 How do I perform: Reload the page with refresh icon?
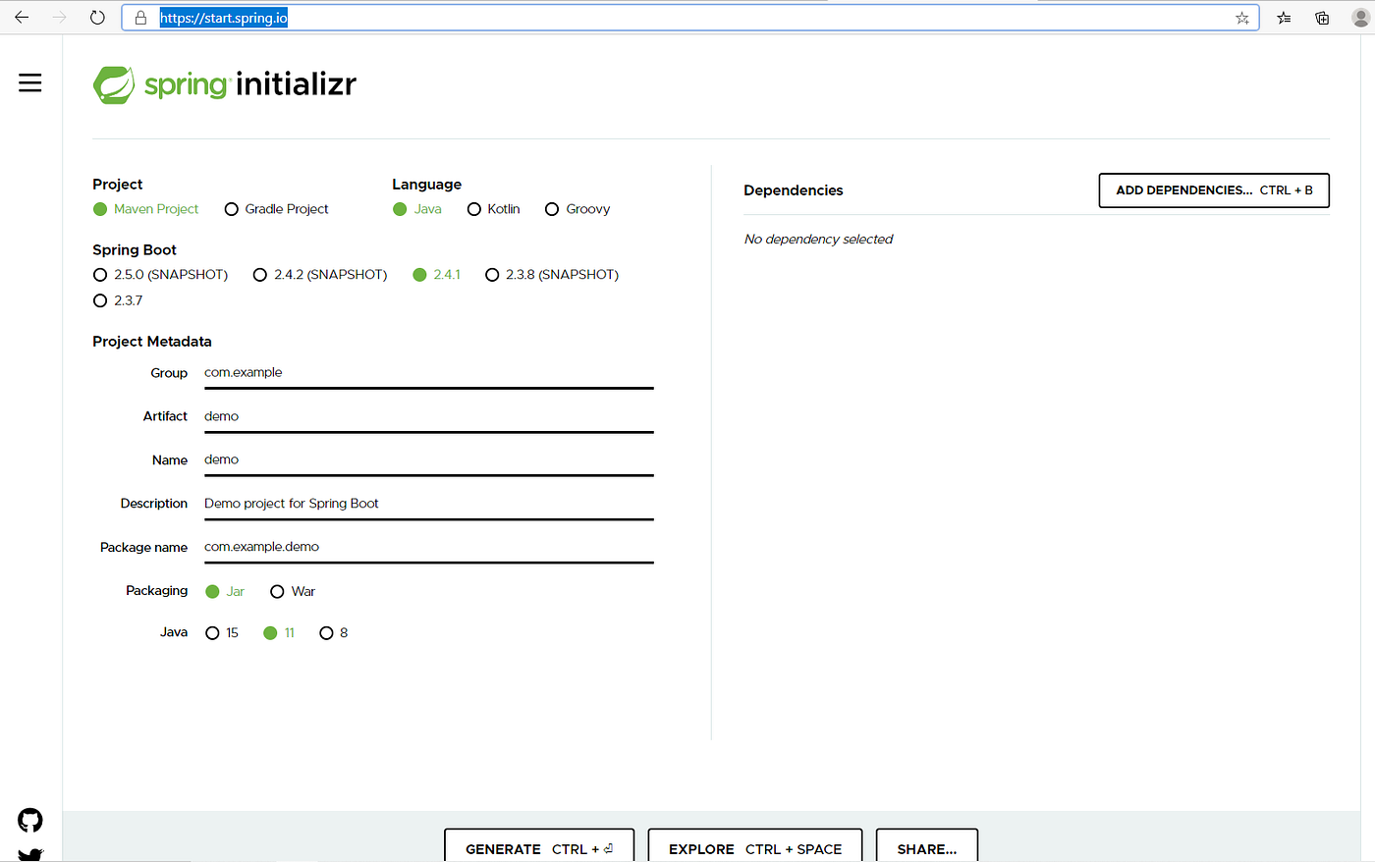coord(96,18)
